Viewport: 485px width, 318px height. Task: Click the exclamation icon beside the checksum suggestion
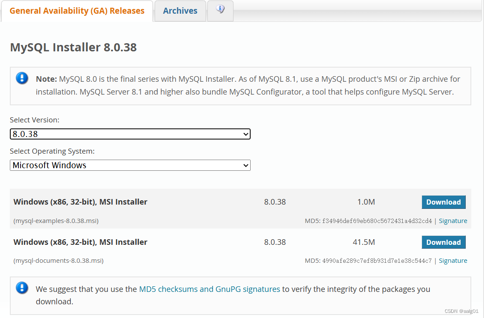(22, 288)
